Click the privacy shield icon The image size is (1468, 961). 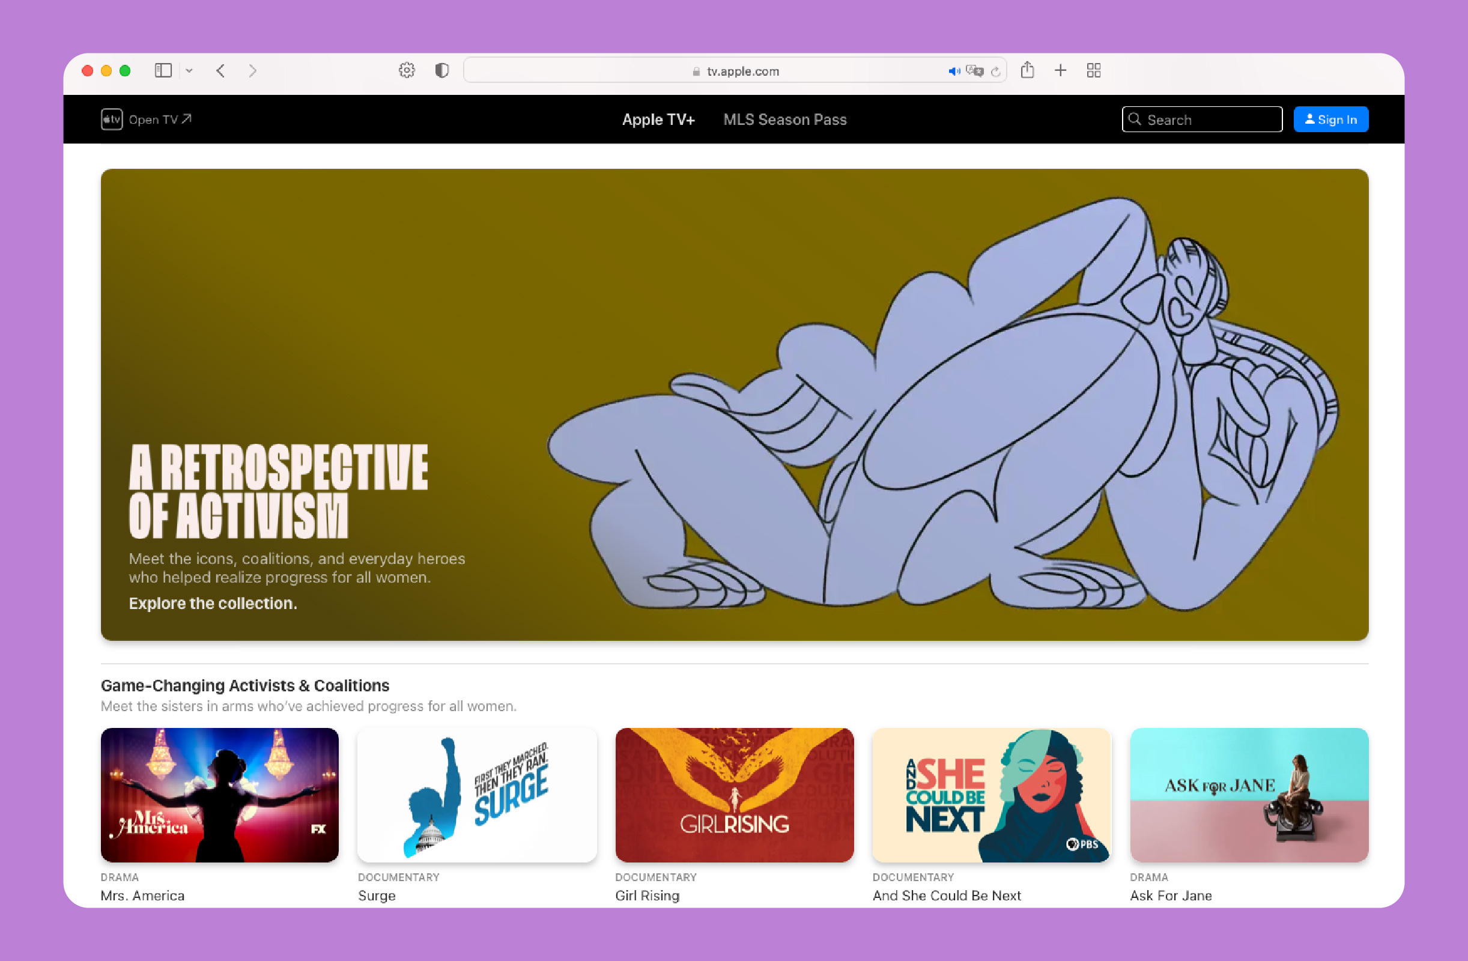[441, 71]
